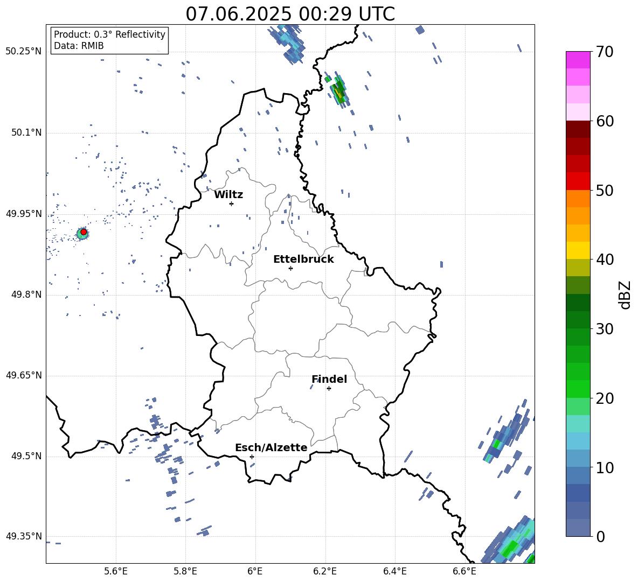Click colorbar tick label 60
This screenshot has width=638, height=582.
coord(605,121)
